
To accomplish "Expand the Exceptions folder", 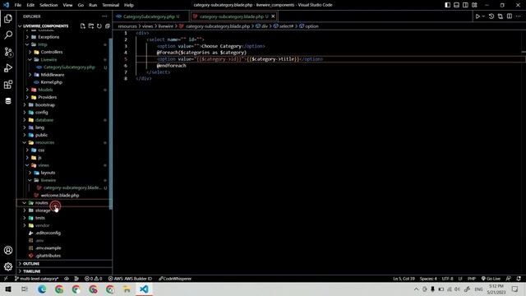I will [48, 37].
